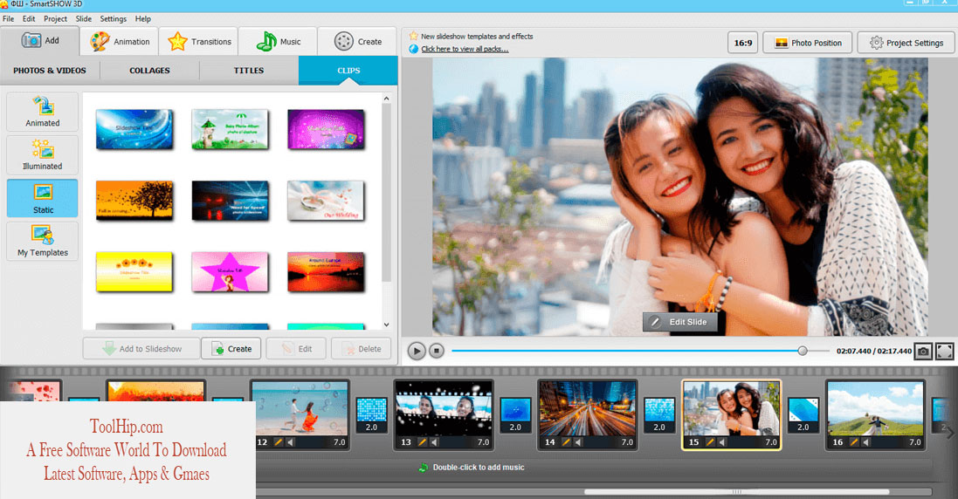Open the Titles sub-tab

point(249,71)
